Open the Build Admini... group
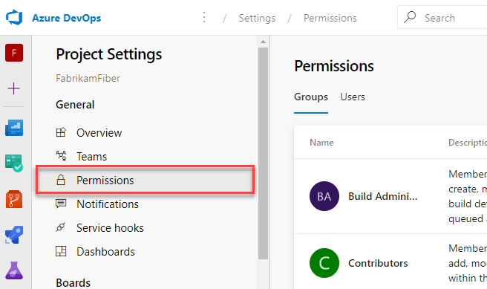Viewport: 487px width, 289px height. (x=382, y=196)
